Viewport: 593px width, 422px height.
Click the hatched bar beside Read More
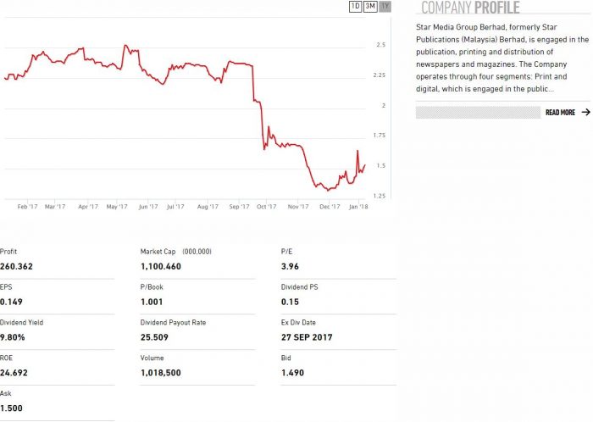478,112
